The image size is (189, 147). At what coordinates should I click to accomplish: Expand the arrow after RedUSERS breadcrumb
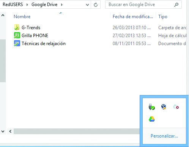(x=27, y=5)
